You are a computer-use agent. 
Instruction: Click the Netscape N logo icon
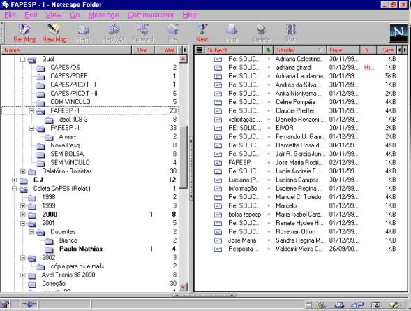coord(398,33)
